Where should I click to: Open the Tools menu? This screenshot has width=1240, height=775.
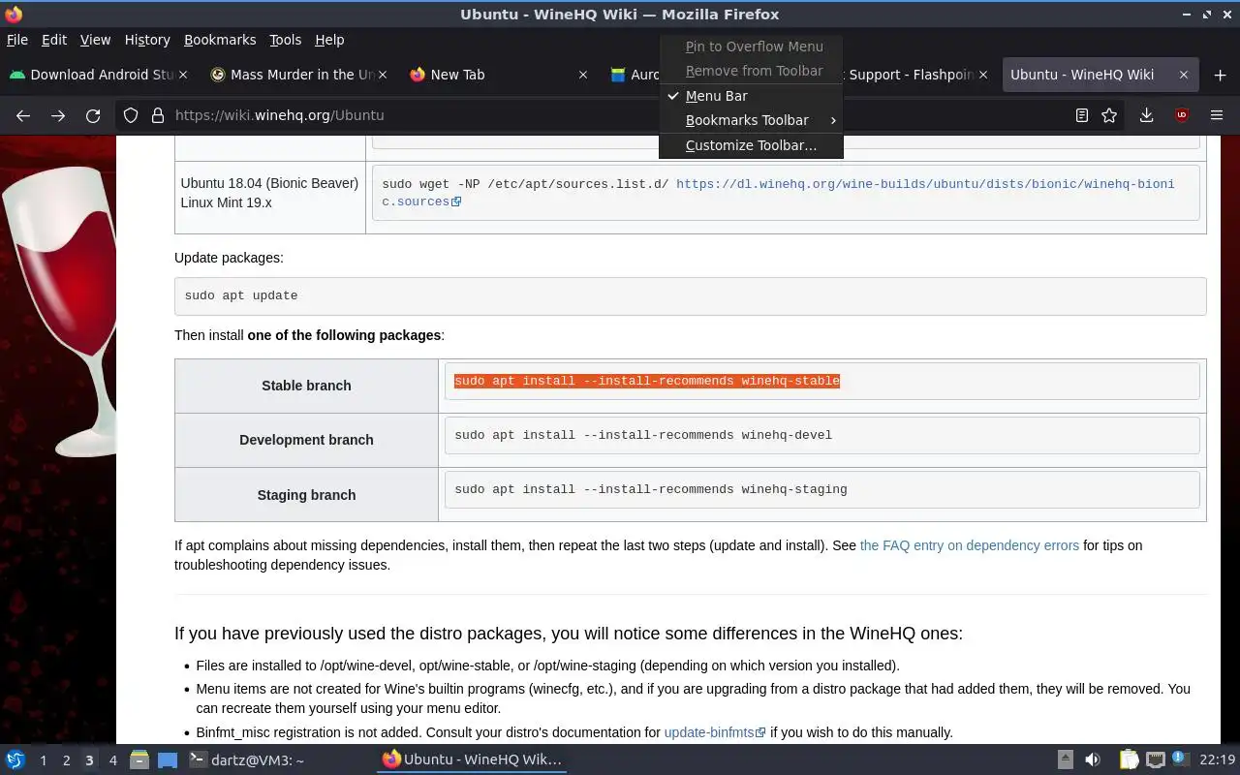pyautogui.click(x=286, y=40)
